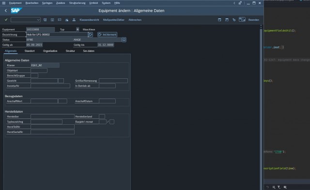Open the Springen menu
This screenshot has height=190, width=310.
47,3
